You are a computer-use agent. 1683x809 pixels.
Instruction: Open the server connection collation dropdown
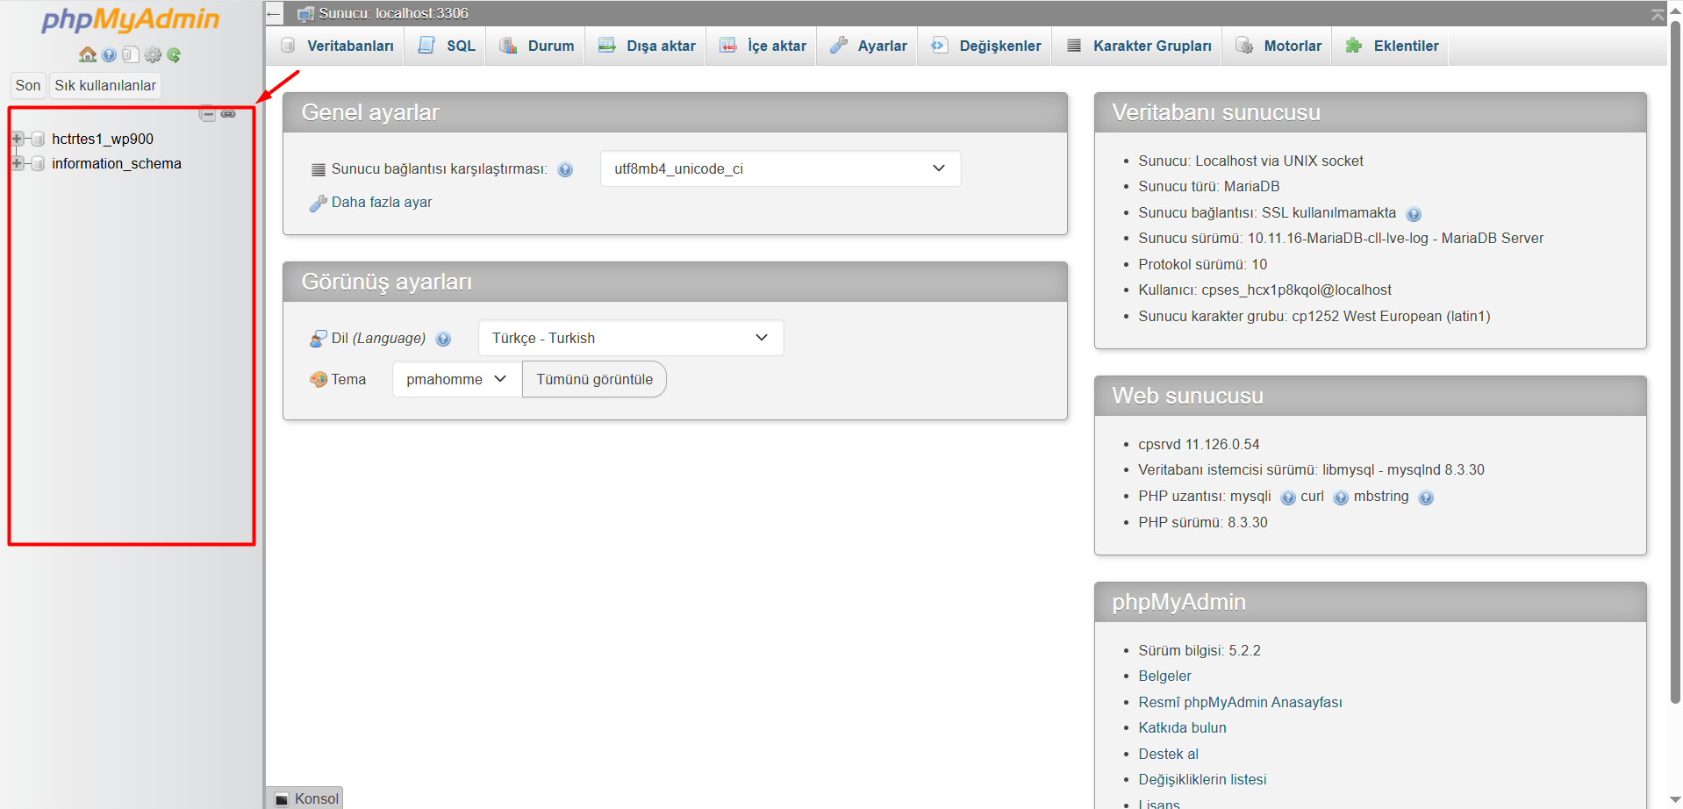(x=780, y=168)
